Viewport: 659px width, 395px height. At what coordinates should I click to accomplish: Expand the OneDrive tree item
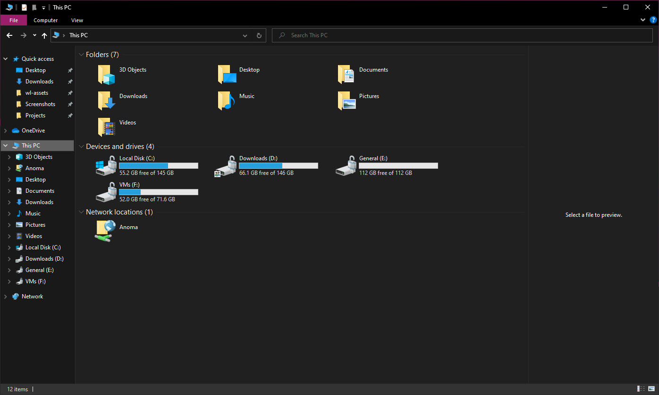click(5, 130)
